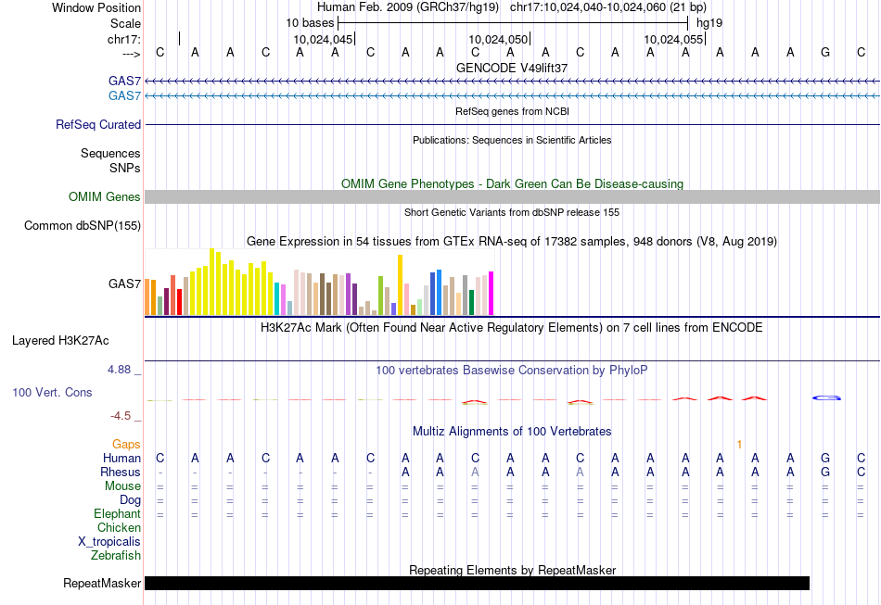Click the Mouse alignment row label
Image resolution: width=881 pixels, height=605 pixels.
click(x=122, y=486)
